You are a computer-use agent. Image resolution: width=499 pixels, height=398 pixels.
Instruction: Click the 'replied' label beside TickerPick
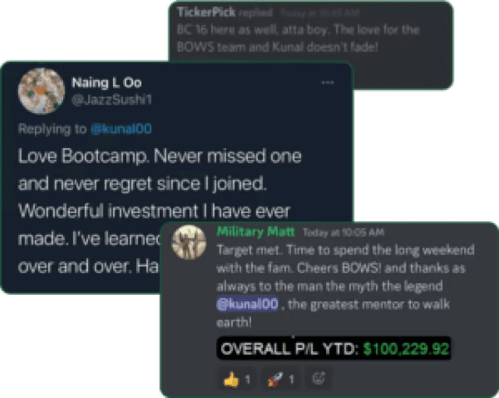pyautogui.click(x=256, y=13)
